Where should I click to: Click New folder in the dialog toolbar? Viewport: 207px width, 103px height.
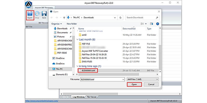(x=72, y=24)
